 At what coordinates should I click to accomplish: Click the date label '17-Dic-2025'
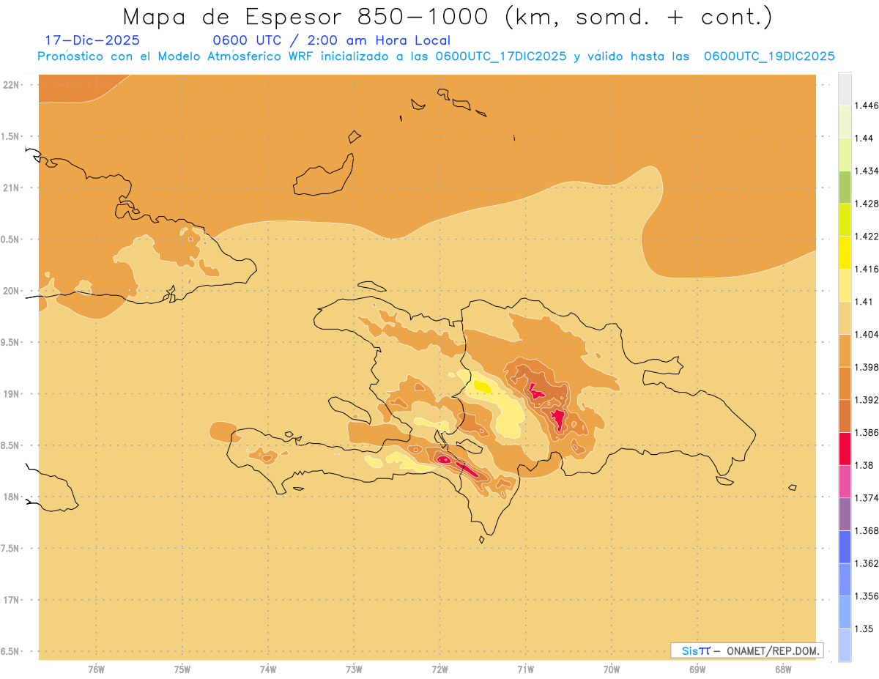click(92, 40)
